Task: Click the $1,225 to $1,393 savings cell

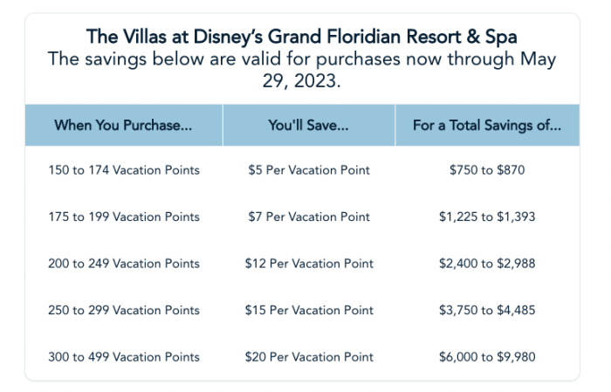Action: click(487, 217)
